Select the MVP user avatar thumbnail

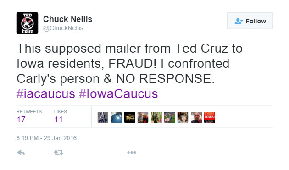(103, 117)
